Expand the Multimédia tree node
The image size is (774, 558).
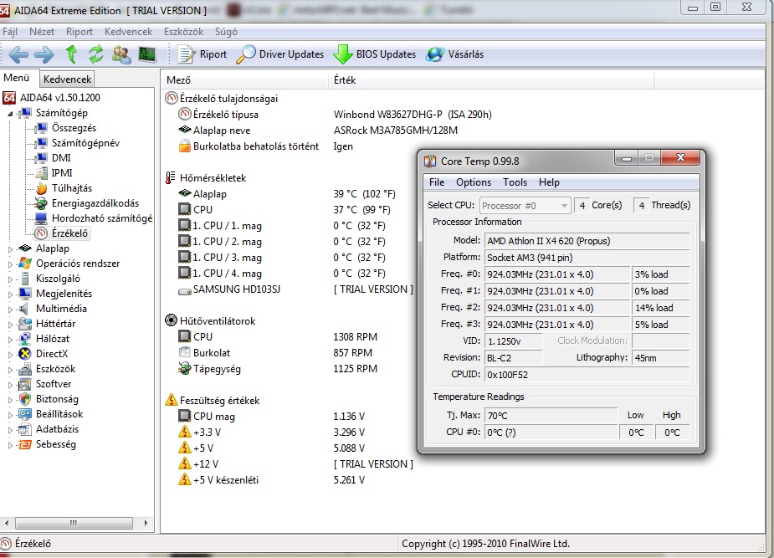tap(10, 310)
